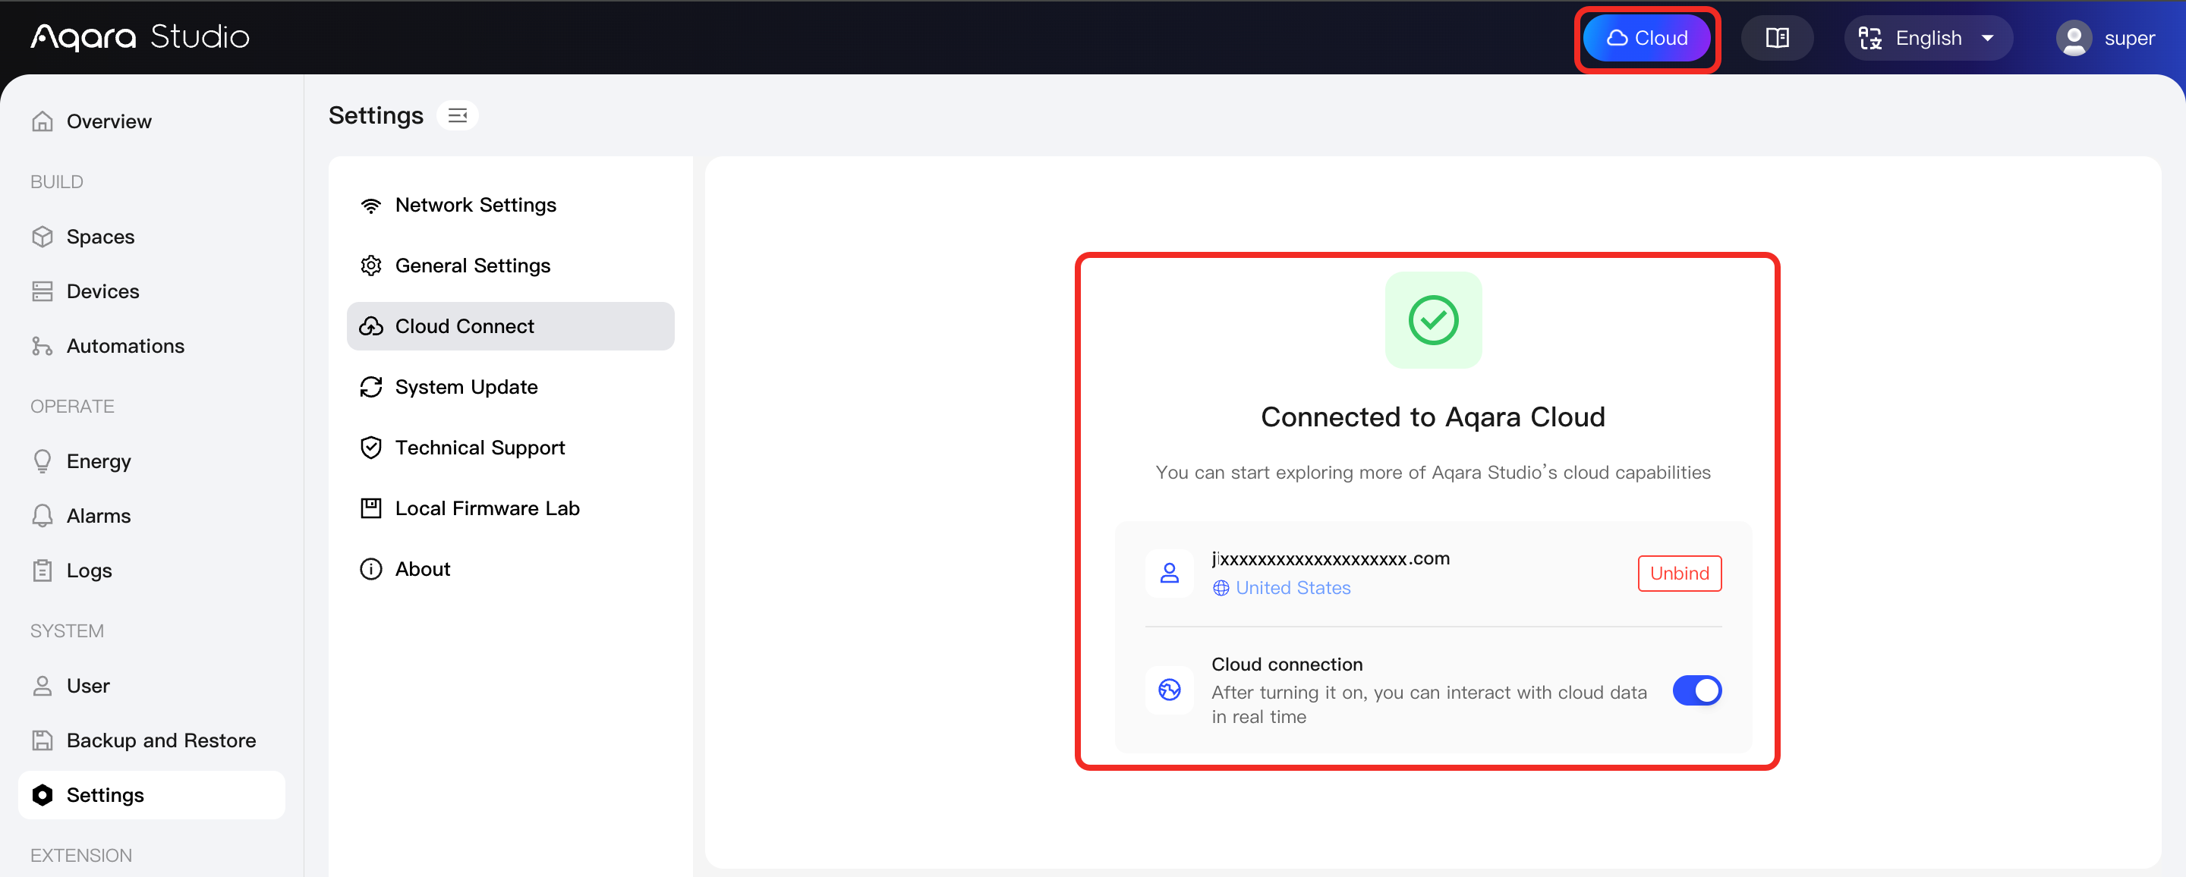This screenshot has width=2186, height=877.
Task: Open the About tab
Action: coord(510,569)
